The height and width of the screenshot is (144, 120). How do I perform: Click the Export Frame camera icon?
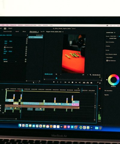click(91, 83)
